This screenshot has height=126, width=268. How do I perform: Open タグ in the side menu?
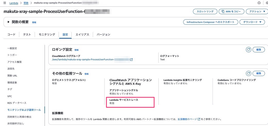tap(10, 89)
